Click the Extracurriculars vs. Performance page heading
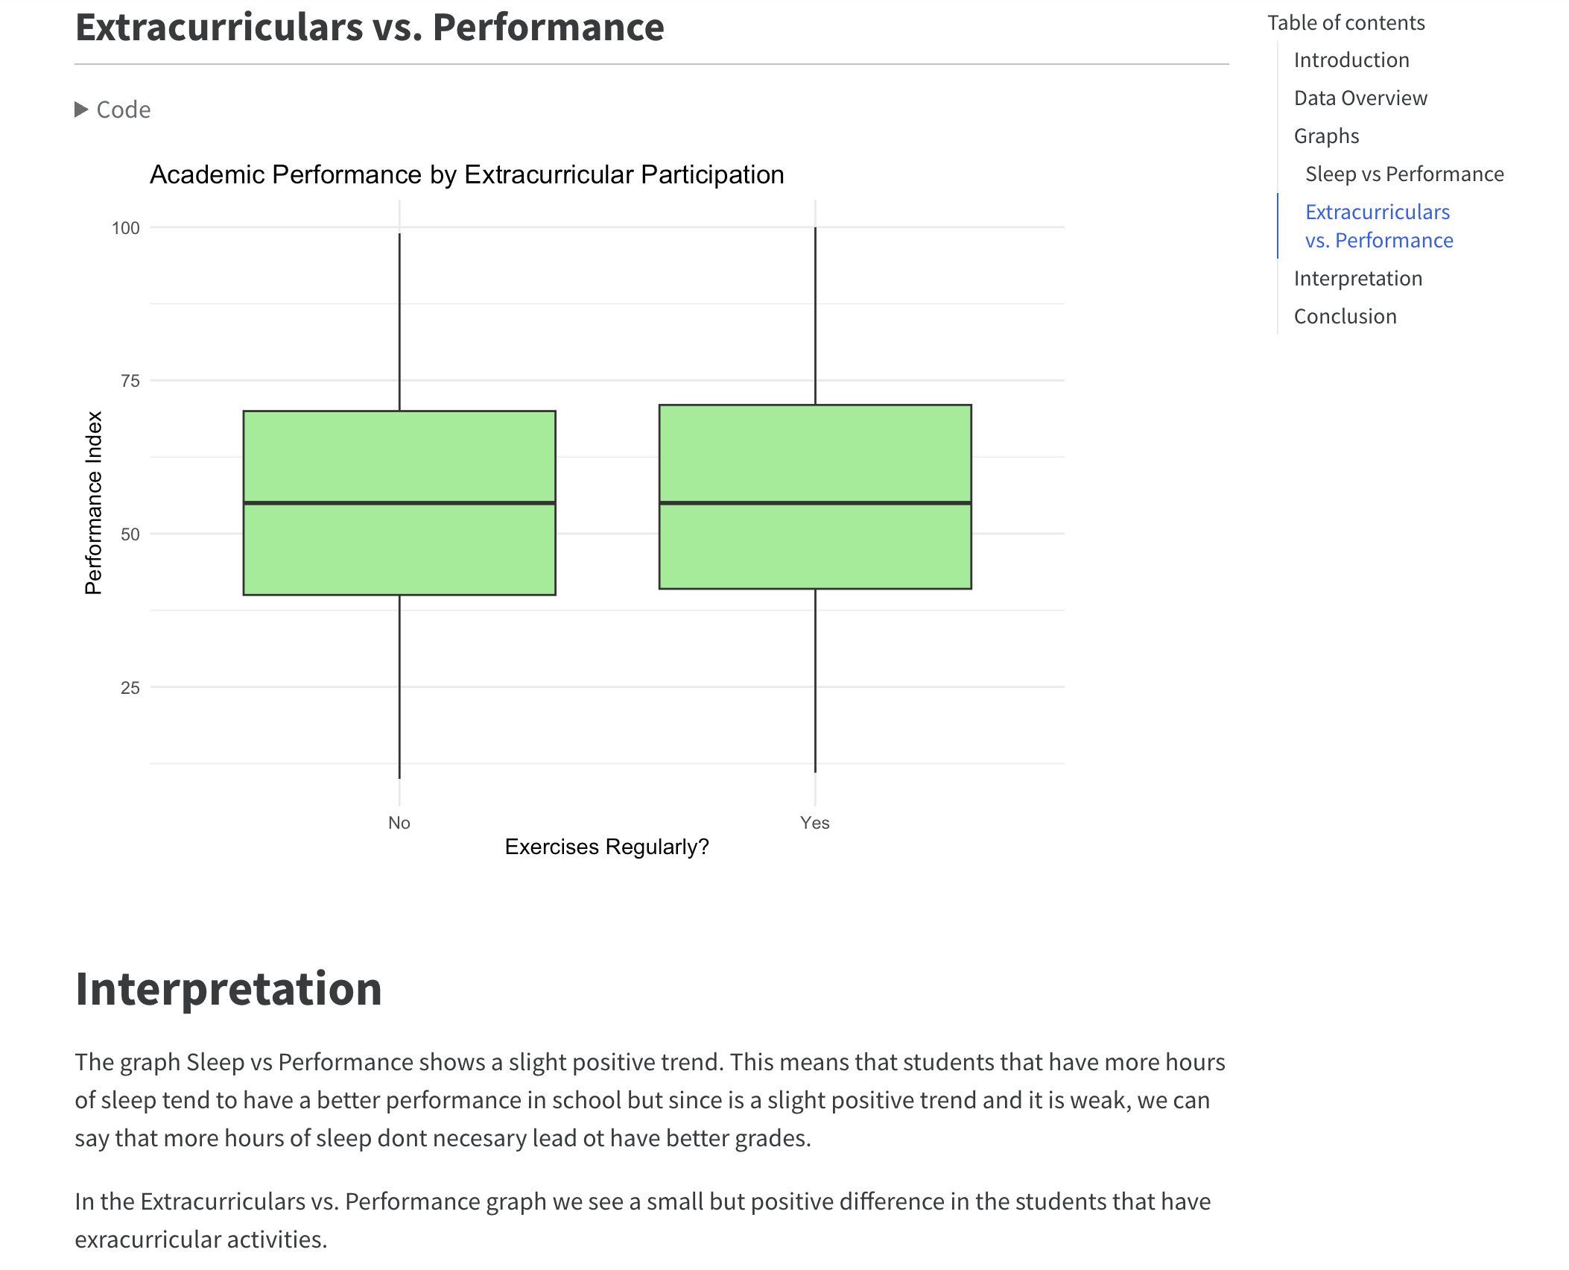 click(x=370, y=28)
